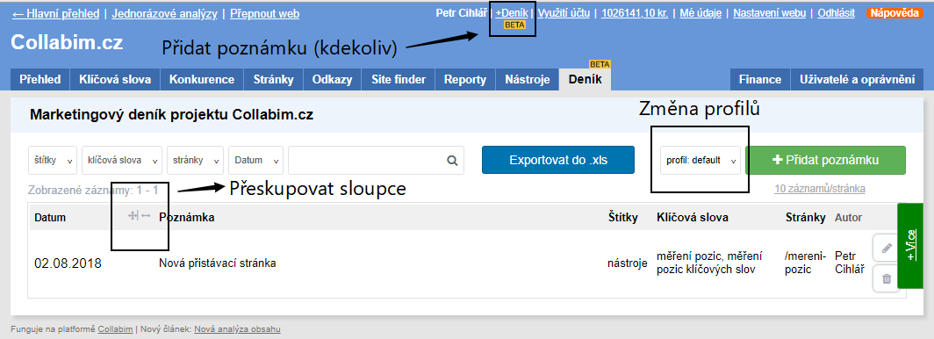
Task: Click the Exportovat do .xls button
Action: pyautogui.click(x=558, y=160)
